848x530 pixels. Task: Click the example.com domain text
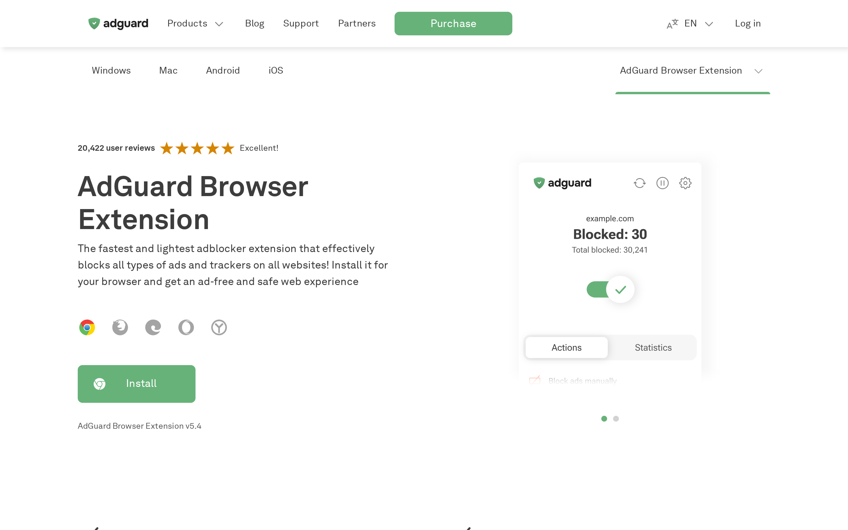(610, 218)
